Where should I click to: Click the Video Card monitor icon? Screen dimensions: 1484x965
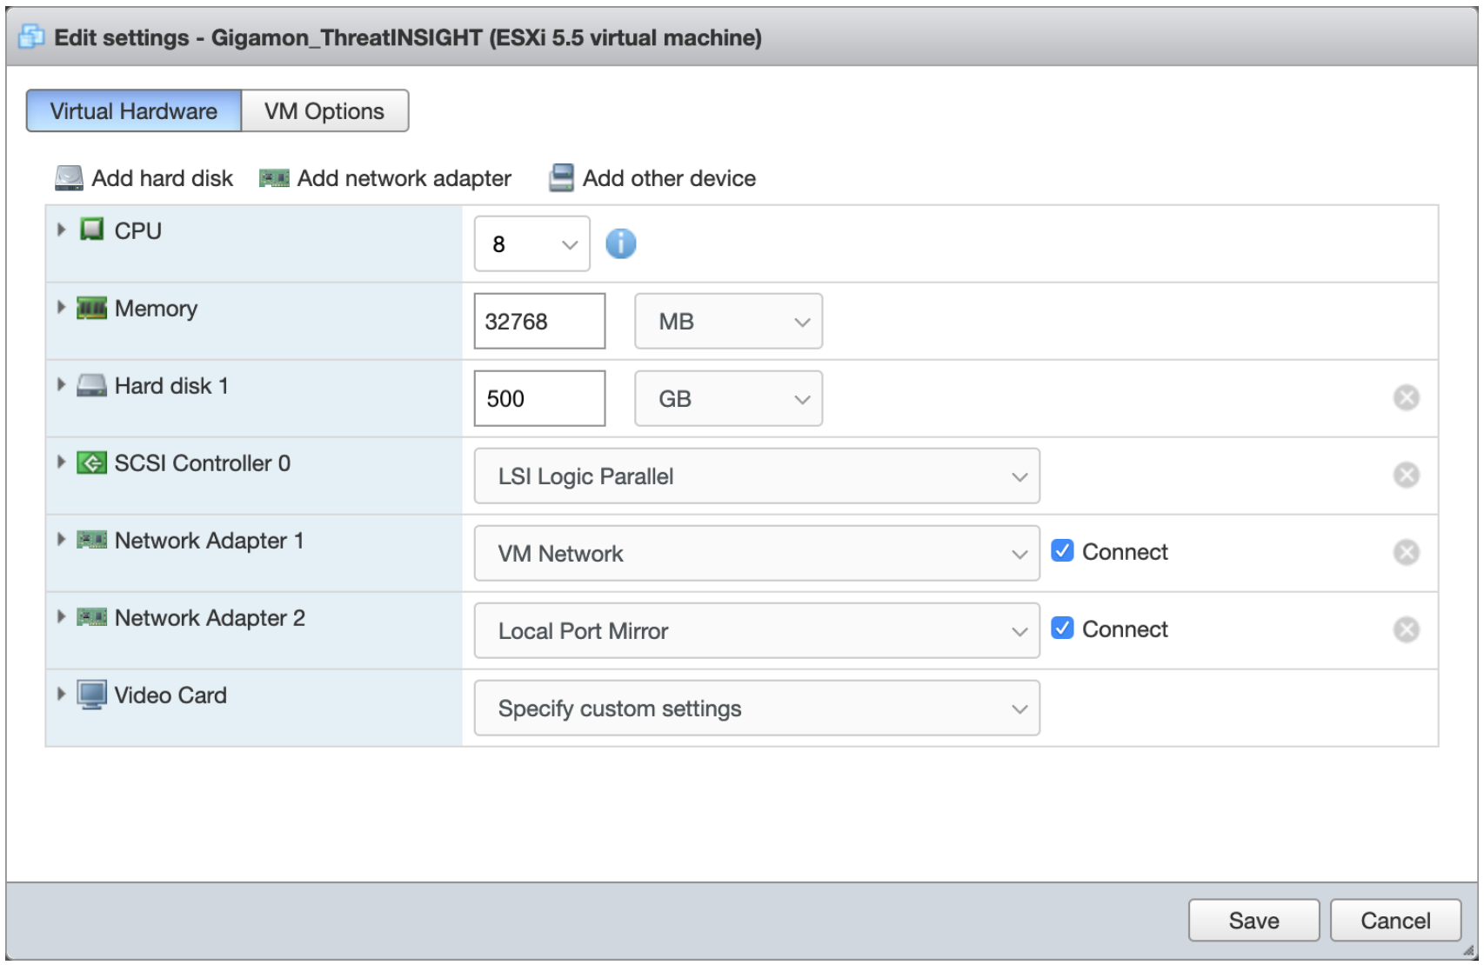[91, 695]
